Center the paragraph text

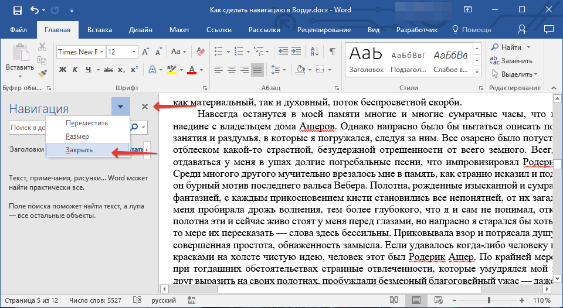point(232,70)
